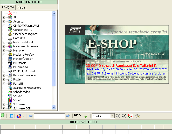
Task: Click the blue right arrow button
Action: 68,116
